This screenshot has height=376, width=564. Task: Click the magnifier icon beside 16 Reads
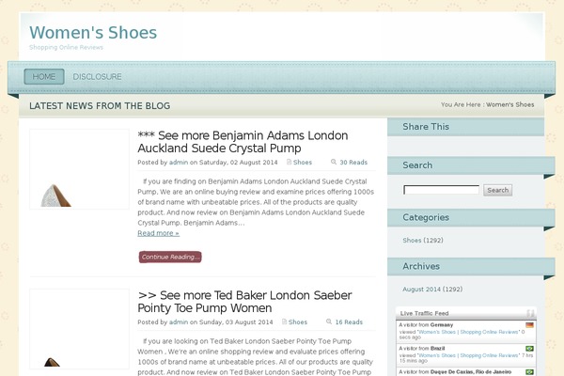329,322
